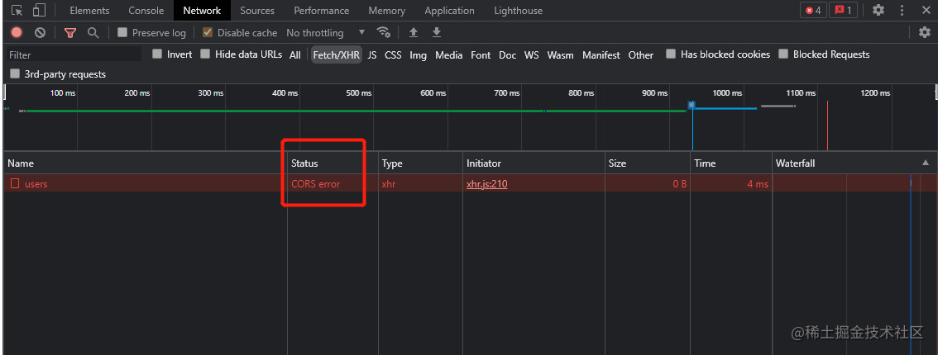Open the network conditions wifi icon

coord(383,32)
